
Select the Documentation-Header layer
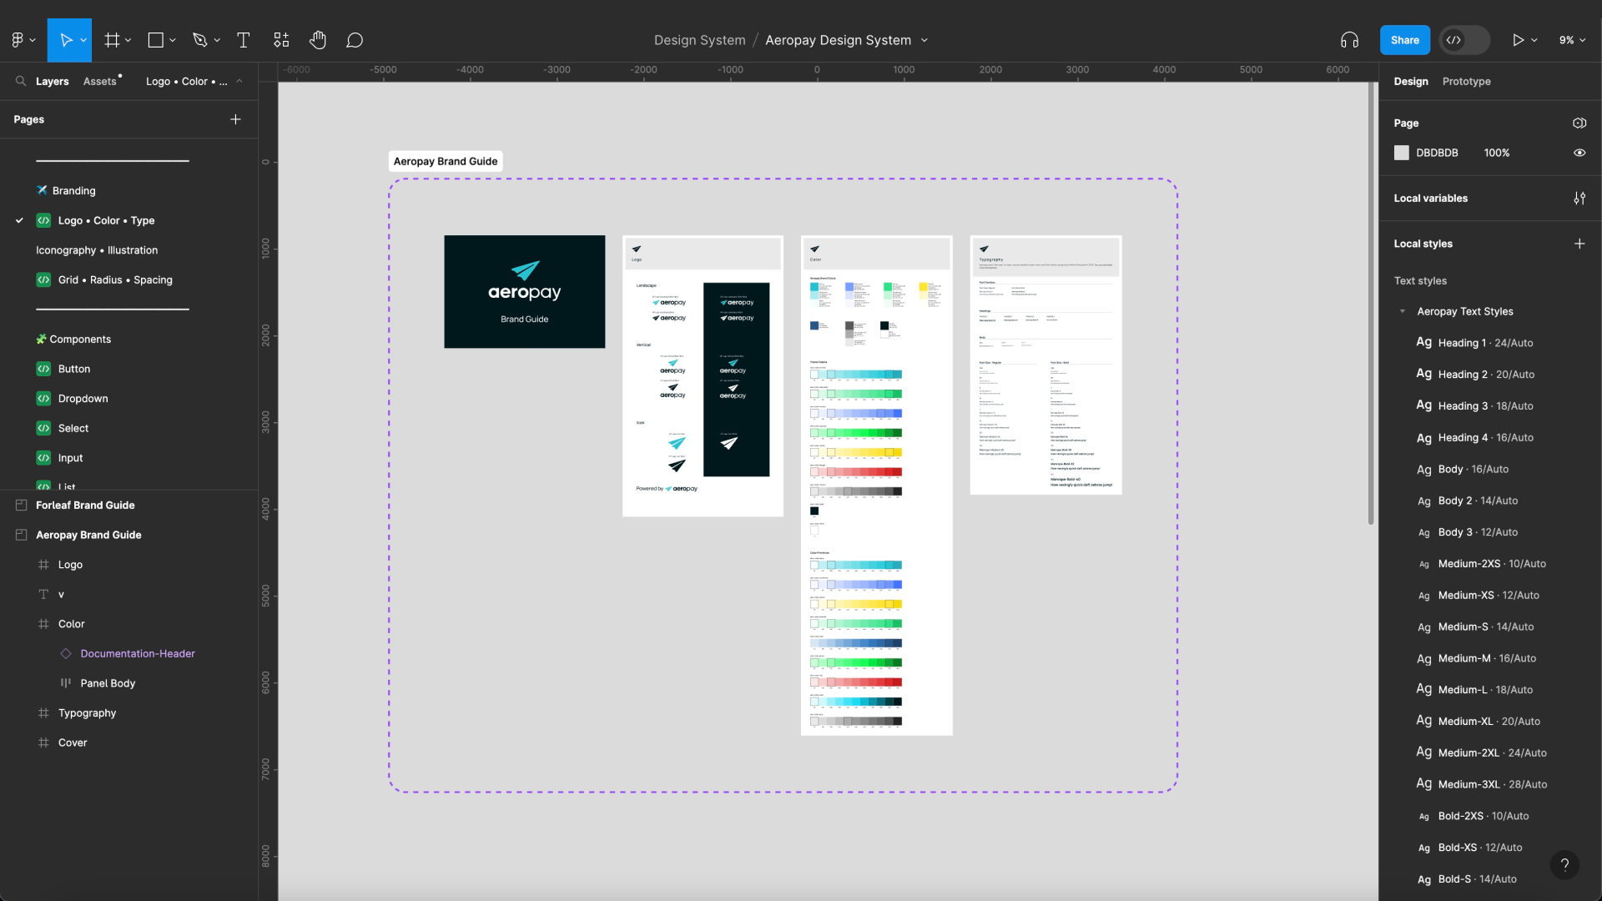pos(138,653)
